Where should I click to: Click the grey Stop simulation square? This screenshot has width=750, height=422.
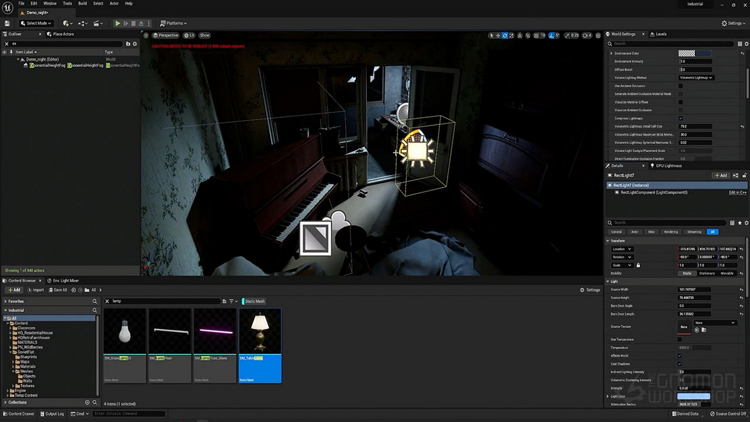point(134,23)
